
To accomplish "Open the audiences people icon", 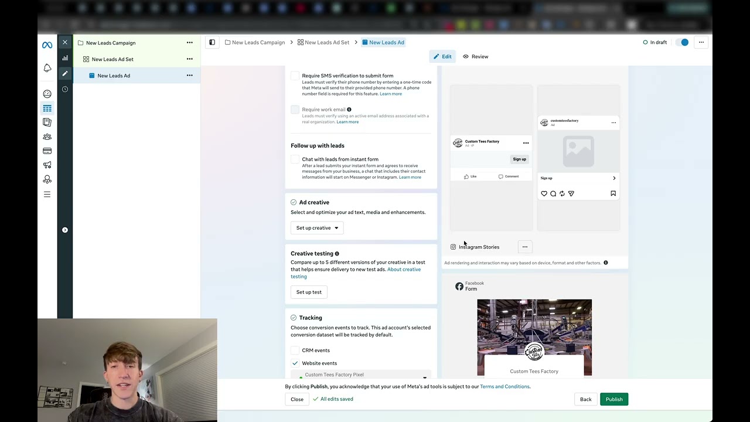I will tap(47, 137).
